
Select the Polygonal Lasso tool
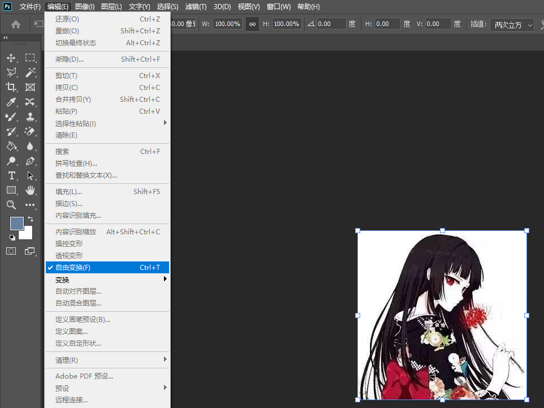point(11,72)
